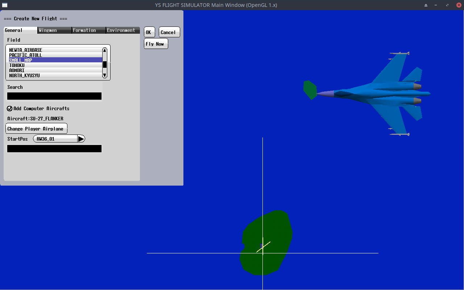The height and width of the screenshot is (290, 464).
Task: Open the Wingmen tab
Action: pyautogui.click(x=55, y=30)
